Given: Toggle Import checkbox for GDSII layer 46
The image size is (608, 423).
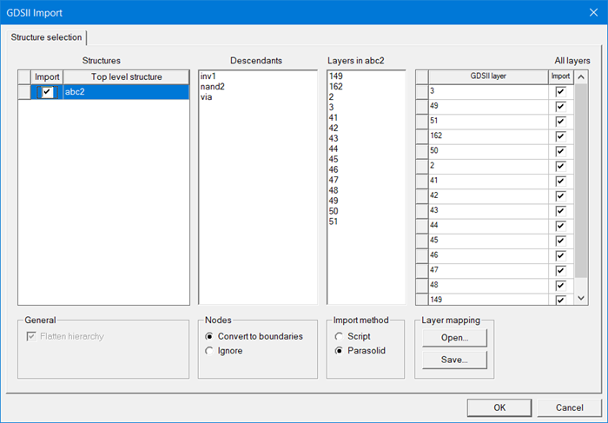Looking at the screenshot, I should (560, 255).
